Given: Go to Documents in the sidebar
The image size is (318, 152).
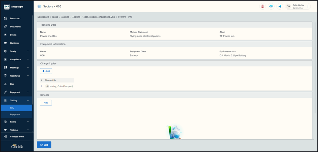Looking at the screenshot, I should [x=15, y=27].
